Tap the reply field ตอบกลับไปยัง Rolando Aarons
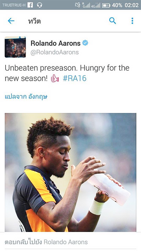Image resolution: width=141 pixels, height=251 pixels. coord(70,242)
